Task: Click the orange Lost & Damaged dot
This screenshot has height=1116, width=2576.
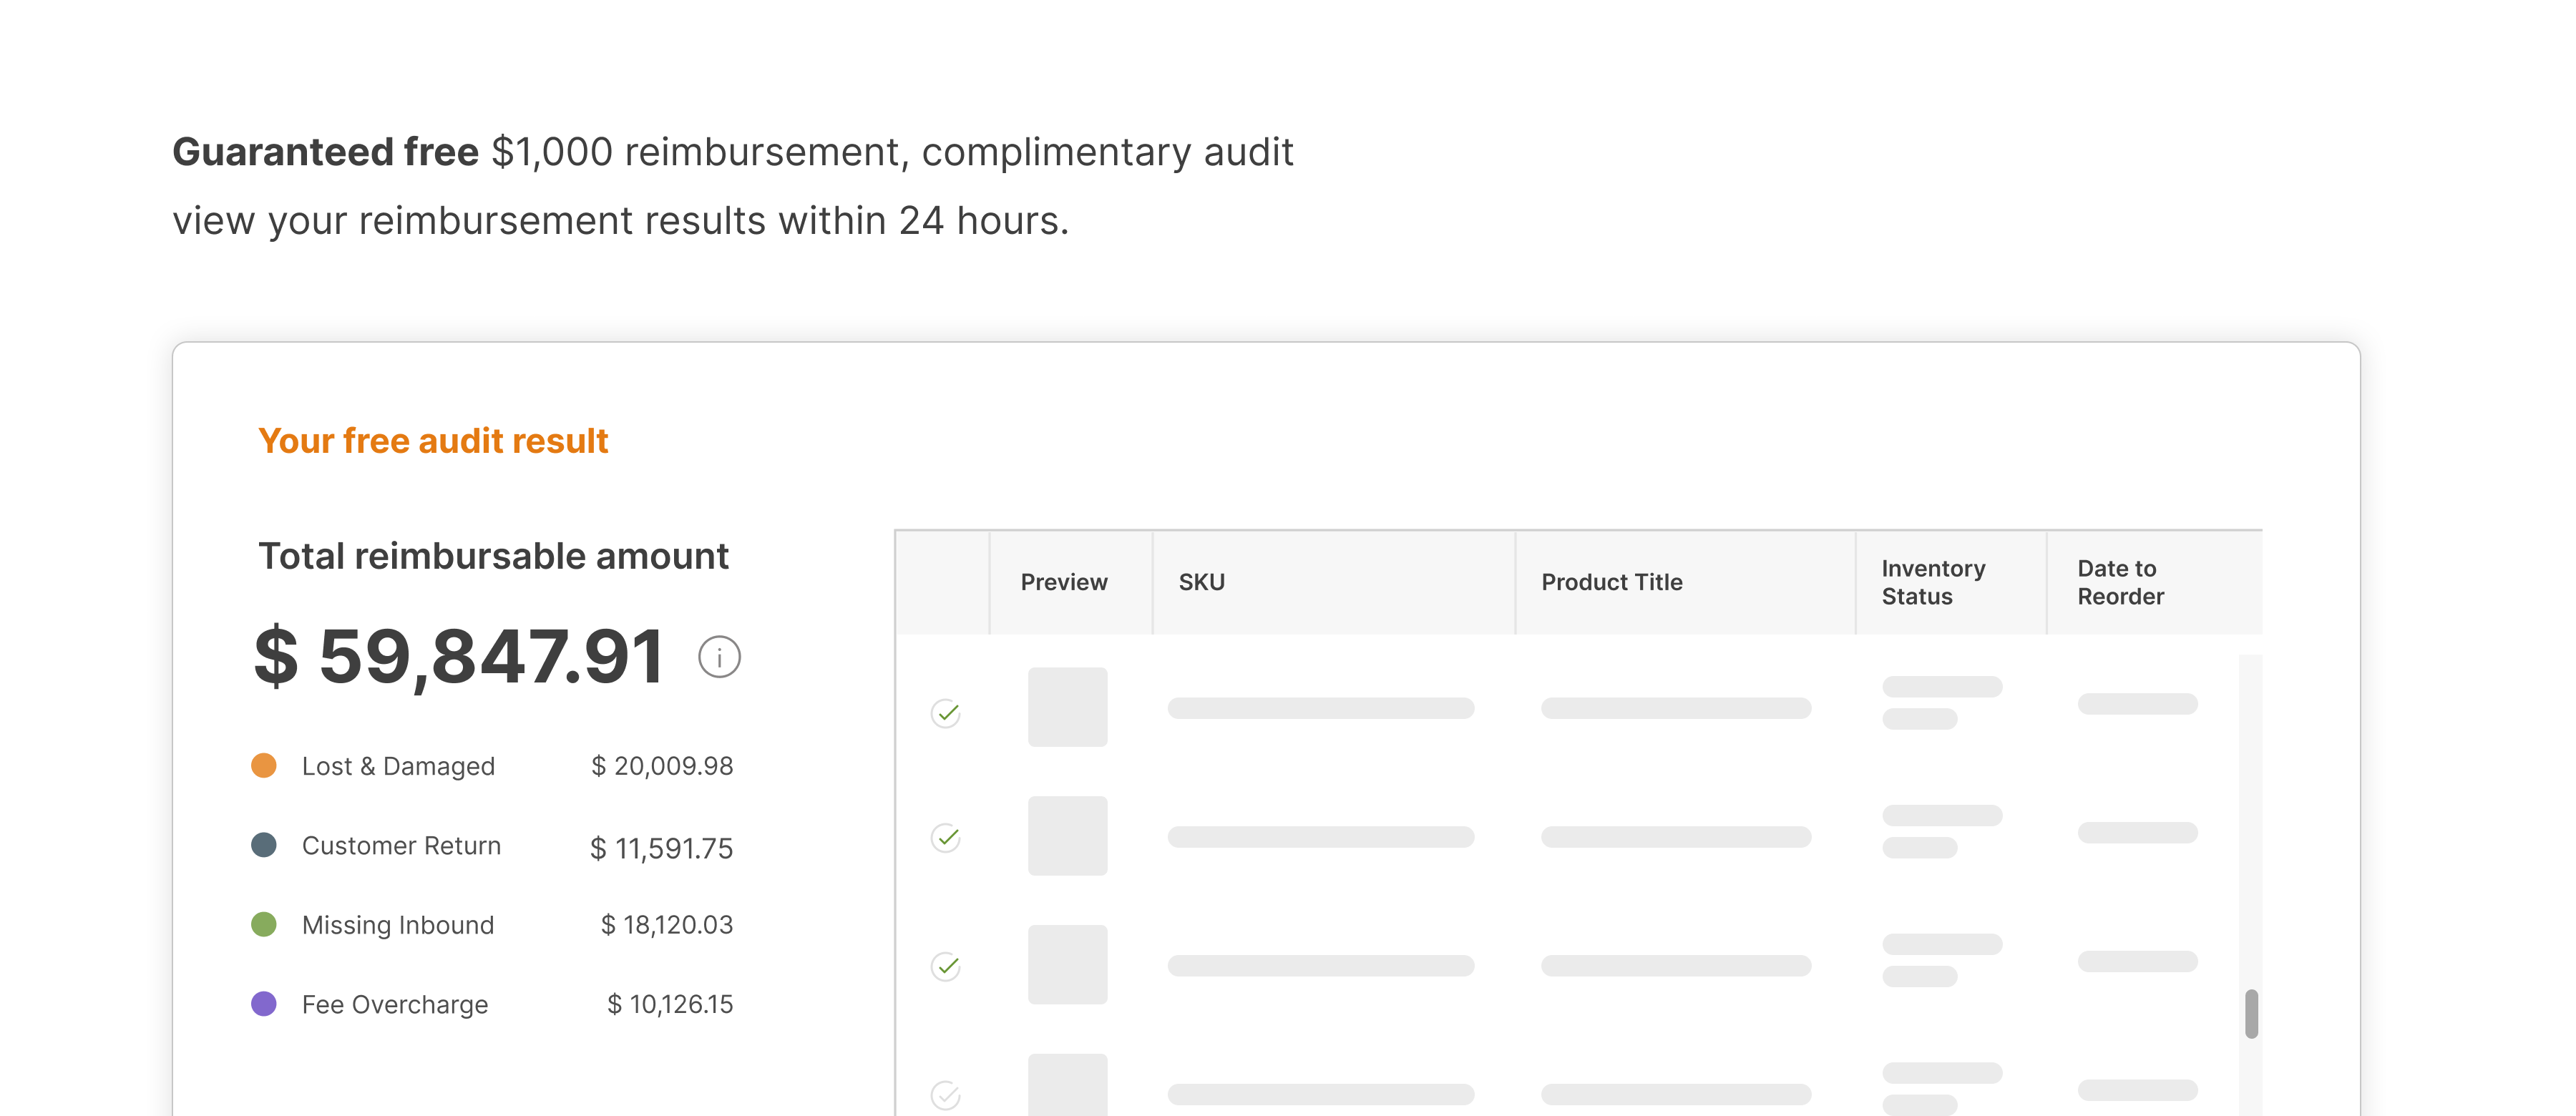Action: [264, 765]
